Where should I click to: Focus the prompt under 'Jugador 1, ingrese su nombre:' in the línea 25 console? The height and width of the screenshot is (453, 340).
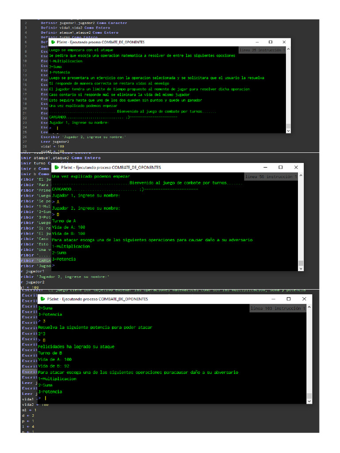58,128
